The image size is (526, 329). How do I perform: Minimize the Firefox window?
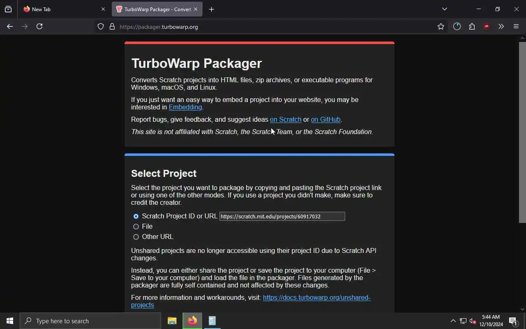pos(479,9)
